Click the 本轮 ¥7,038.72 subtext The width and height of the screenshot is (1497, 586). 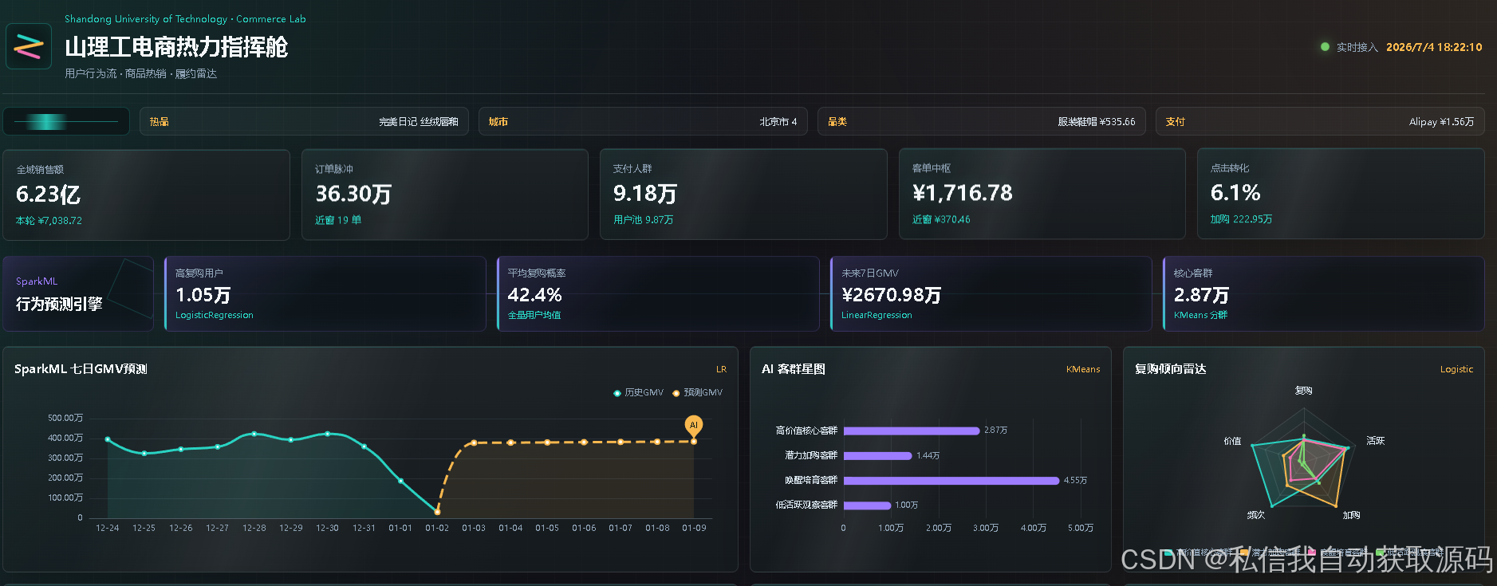49,221
